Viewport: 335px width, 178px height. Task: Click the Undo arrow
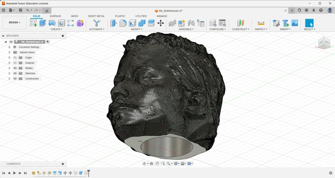point(28,10)
